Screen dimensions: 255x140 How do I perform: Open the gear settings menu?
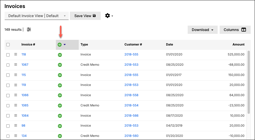[x=109, y=16]
